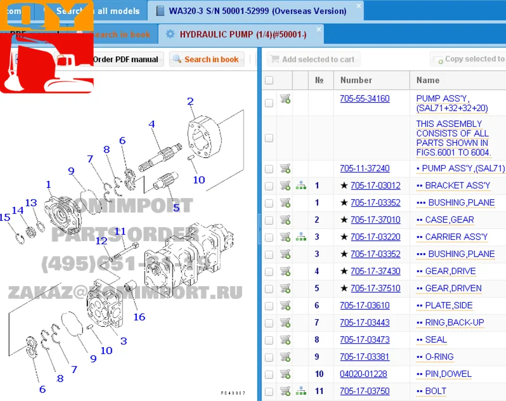Click cart icon for BRACKET ASS'Y row

coord(285,186)
